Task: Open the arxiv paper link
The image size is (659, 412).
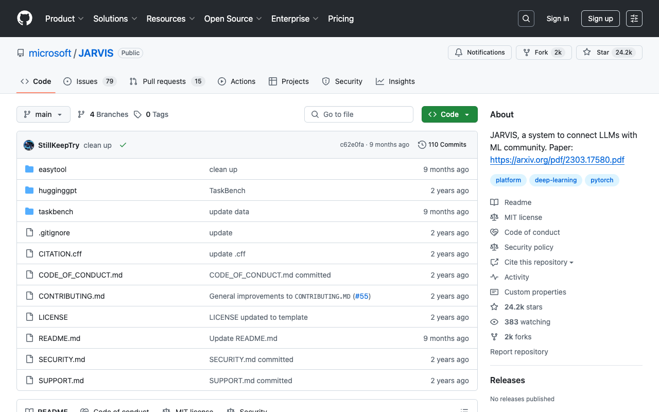Action: click(x=557, y=160)
